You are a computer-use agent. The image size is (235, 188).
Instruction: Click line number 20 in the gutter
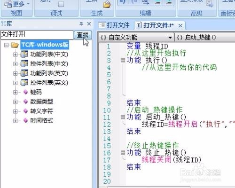[107, 181]
